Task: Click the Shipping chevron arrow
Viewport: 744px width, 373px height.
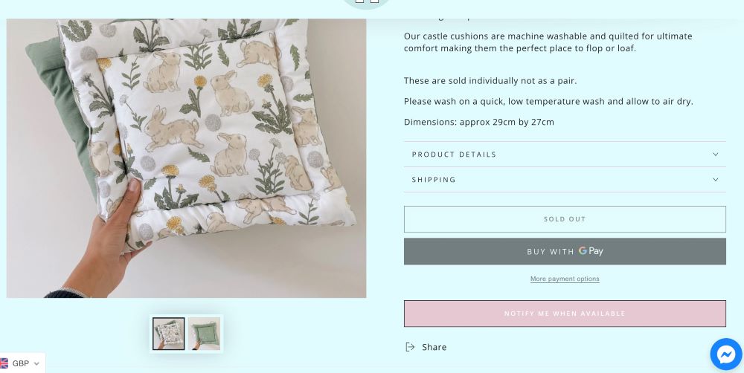Action: point(716,180)
